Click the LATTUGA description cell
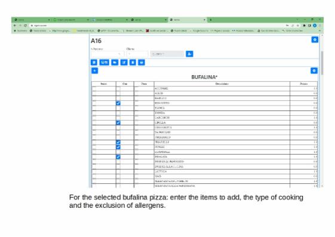335x237 pixels. (x=222, y=171)
